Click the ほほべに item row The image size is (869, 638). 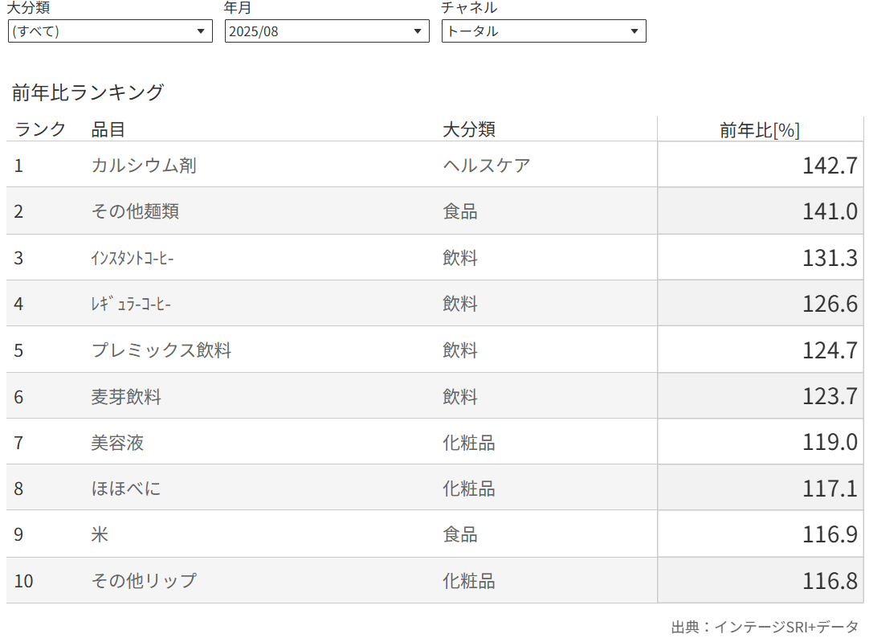pos(126,489)
